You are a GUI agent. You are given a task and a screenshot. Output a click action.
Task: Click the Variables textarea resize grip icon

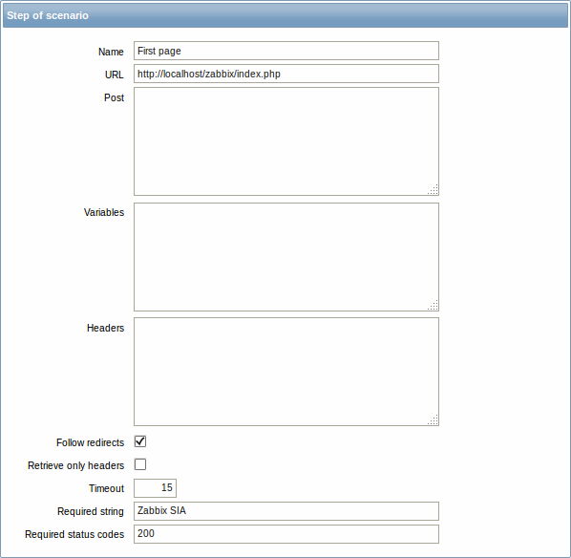pyautogui.click(x=433, y=305)
